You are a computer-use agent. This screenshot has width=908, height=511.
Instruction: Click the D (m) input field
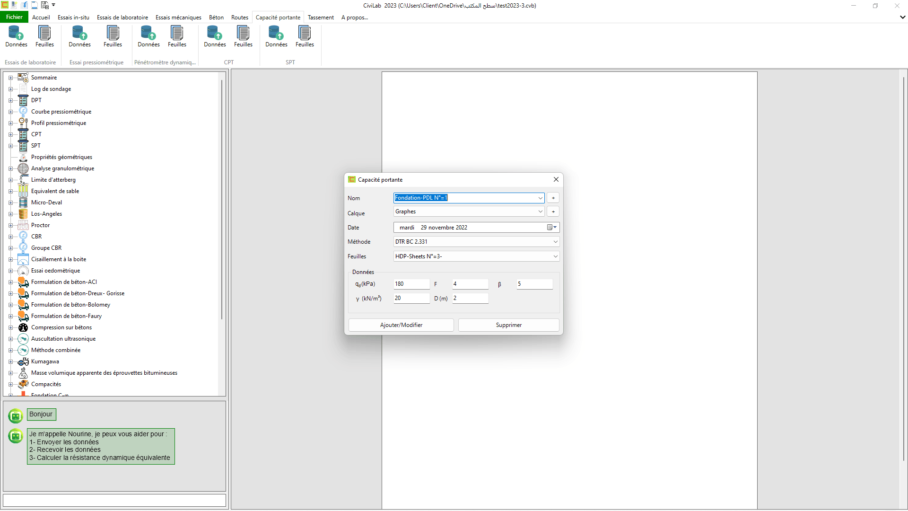coord(470,298)
